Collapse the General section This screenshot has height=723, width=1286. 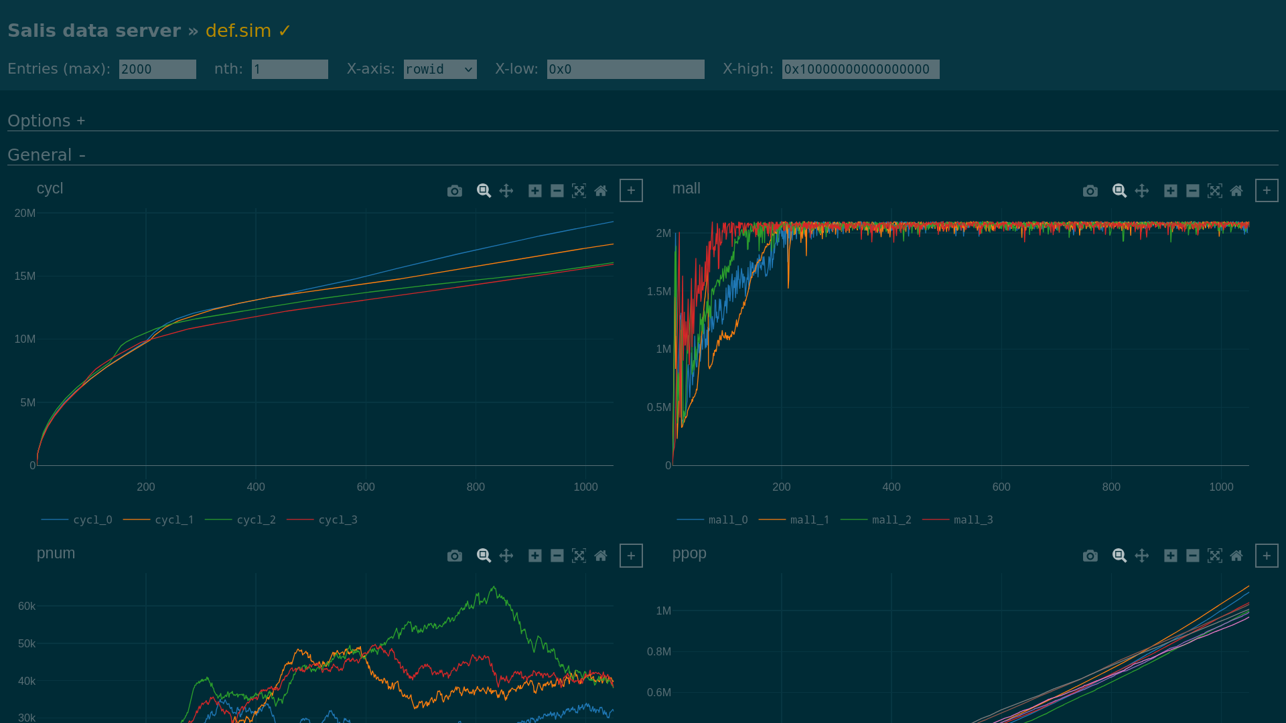pos(46,155)
